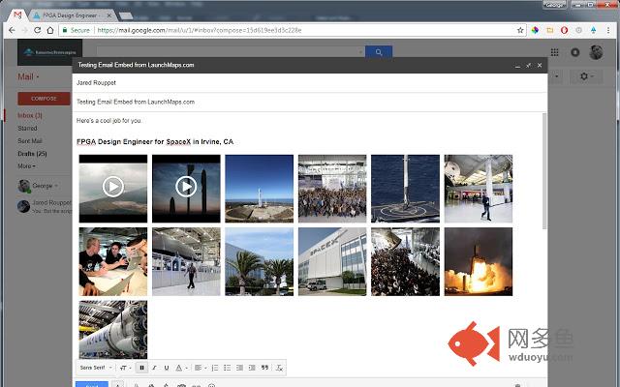Increase indent of the text
Viewport: 620px width, 387px height.
point(252,368)
